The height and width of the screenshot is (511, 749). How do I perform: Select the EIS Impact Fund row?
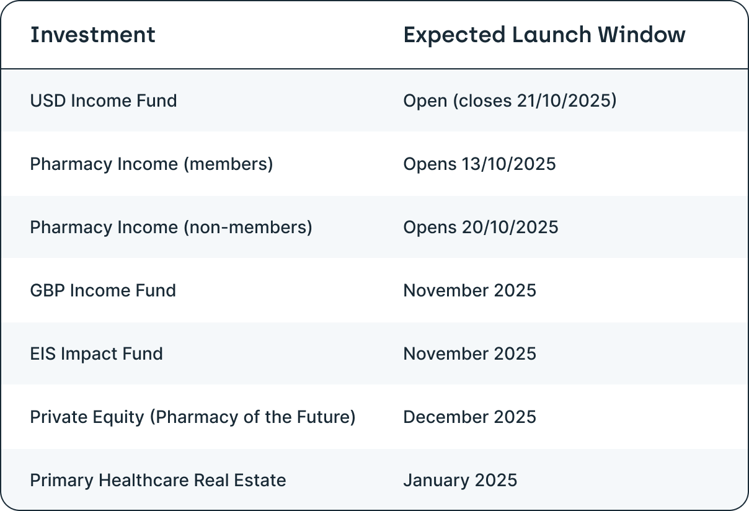tap(96, 353)
